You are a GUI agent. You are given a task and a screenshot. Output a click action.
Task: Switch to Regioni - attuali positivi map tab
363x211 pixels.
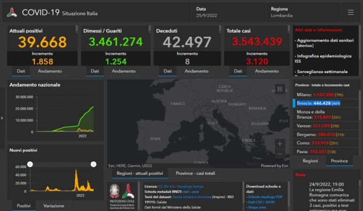tap(140, 173)
